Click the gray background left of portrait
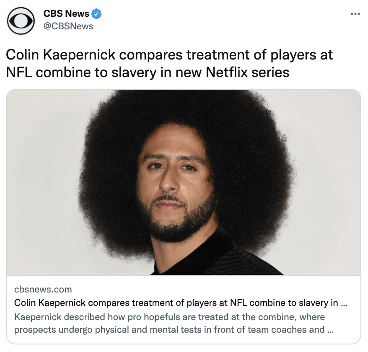The width and height of the screenshot is (368, 352). pos(42,182)
